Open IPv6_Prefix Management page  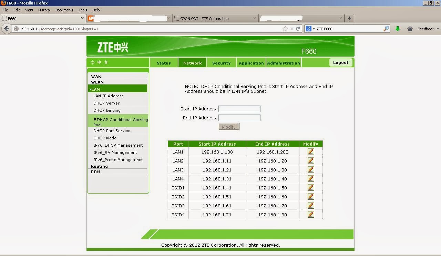[x=118, y=160]
